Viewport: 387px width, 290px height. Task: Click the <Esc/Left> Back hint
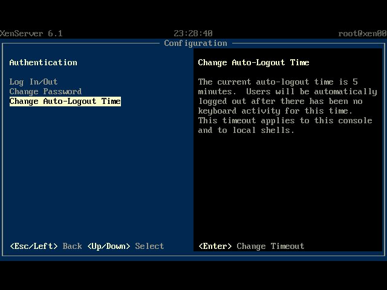click(46, 246)
